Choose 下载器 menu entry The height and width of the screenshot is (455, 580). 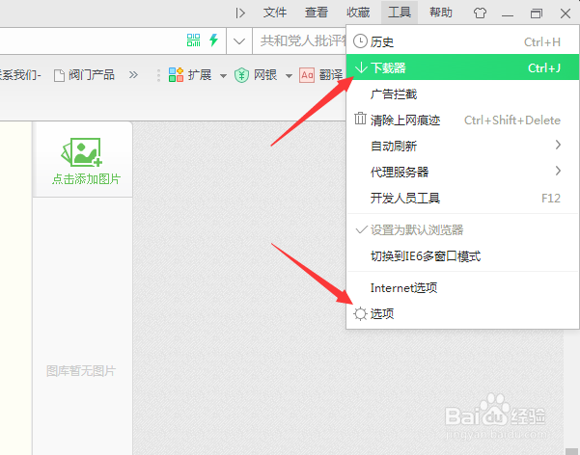(462, 67)
